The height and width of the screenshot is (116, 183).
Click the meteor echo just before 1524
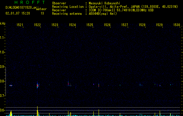click(68, 84)
